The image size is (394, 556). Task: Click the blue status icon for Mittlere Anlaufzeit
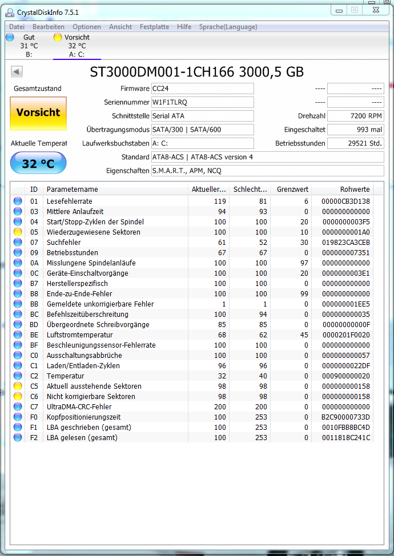point(18,211)
